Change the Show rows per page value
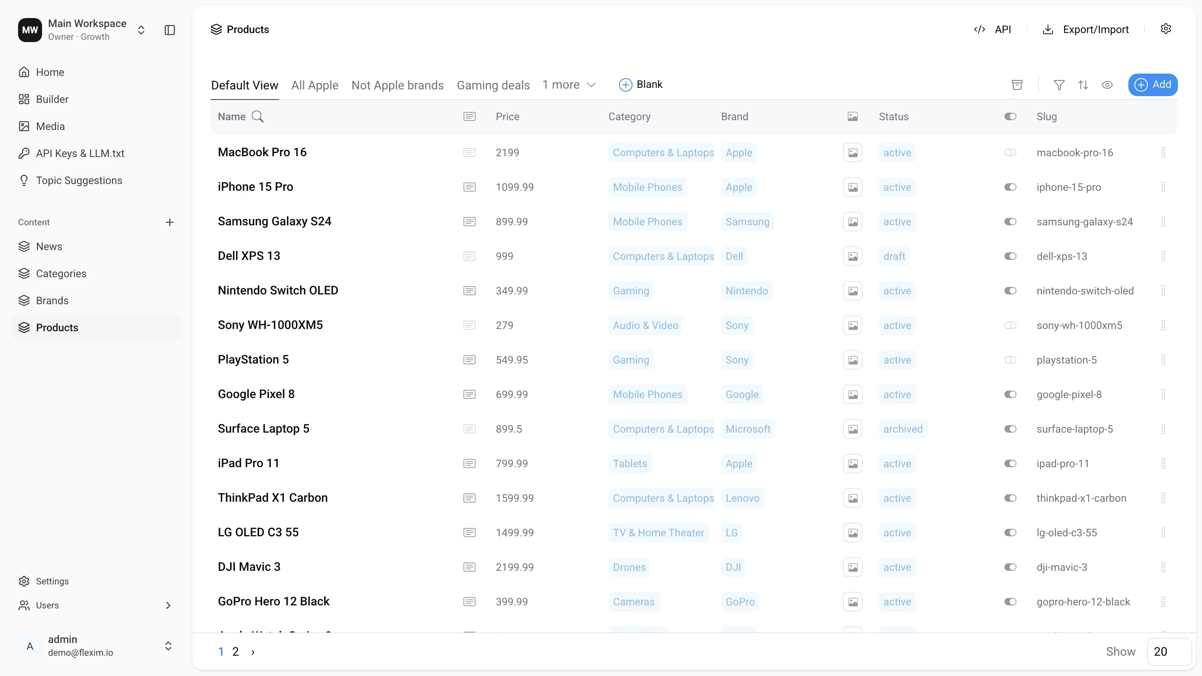The image size is (1202, 676). coord(1169,651)
